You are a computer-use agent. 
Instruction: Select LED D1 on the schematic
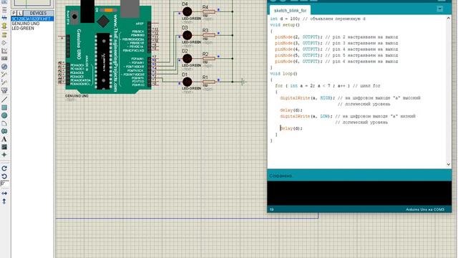[187, 82]
